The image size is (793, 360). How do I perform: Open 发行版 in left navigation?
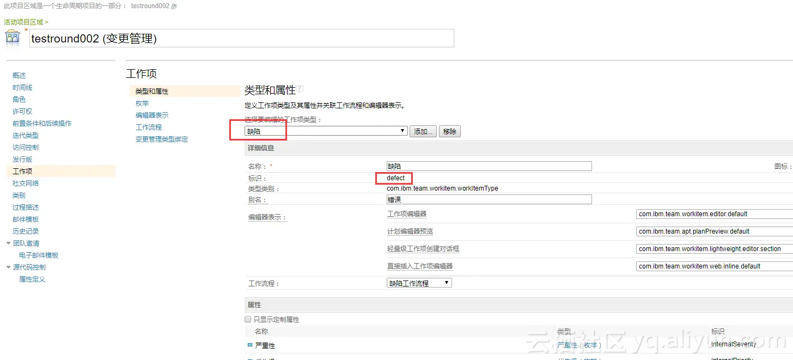(22, 159)
